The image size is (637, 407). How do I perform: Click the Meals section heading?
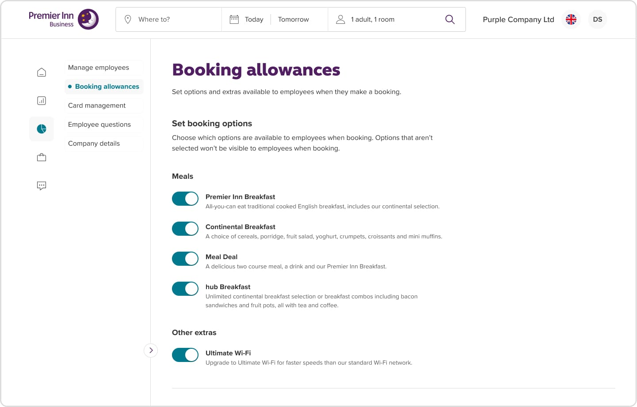tap(183, 176)
